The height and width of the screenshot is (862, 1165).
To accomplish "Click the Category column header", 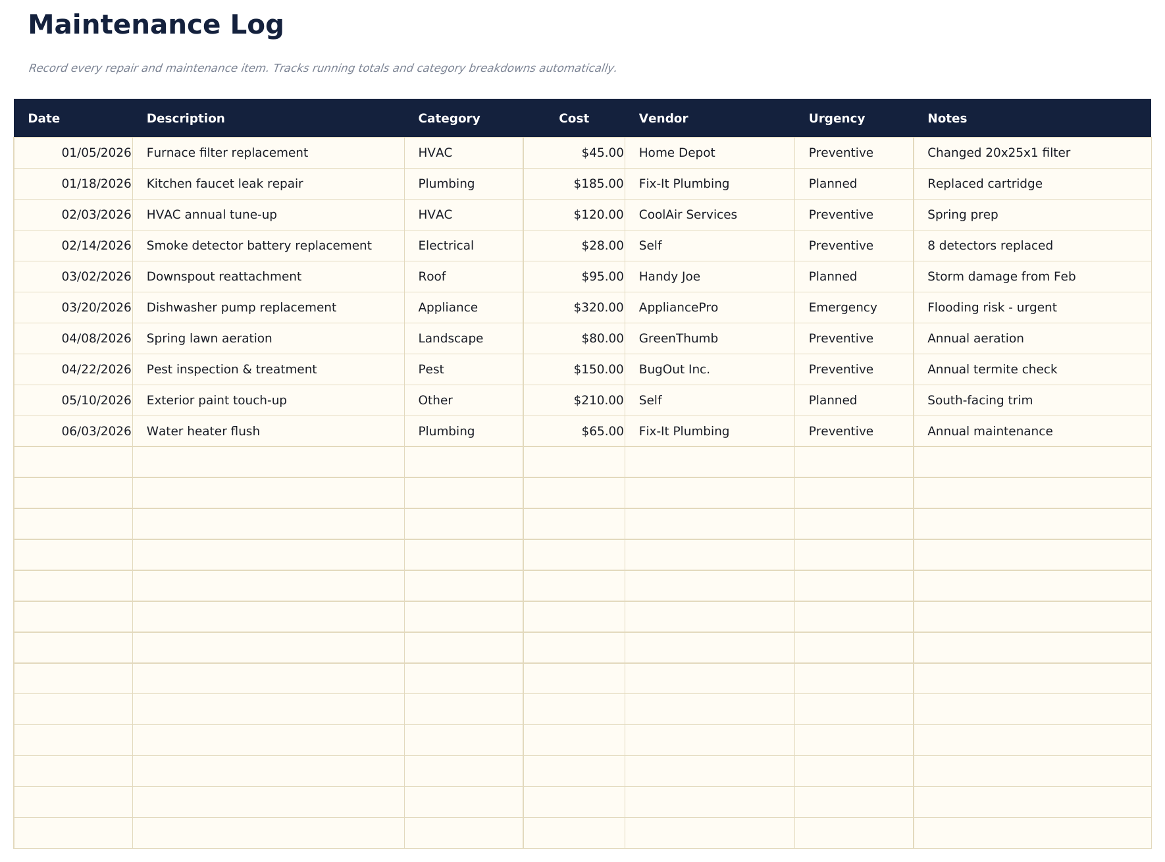I will 449,118.
